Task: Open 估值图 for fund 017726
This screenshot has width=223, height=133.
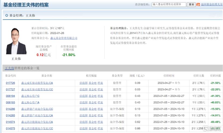Action: pos(84,83)
